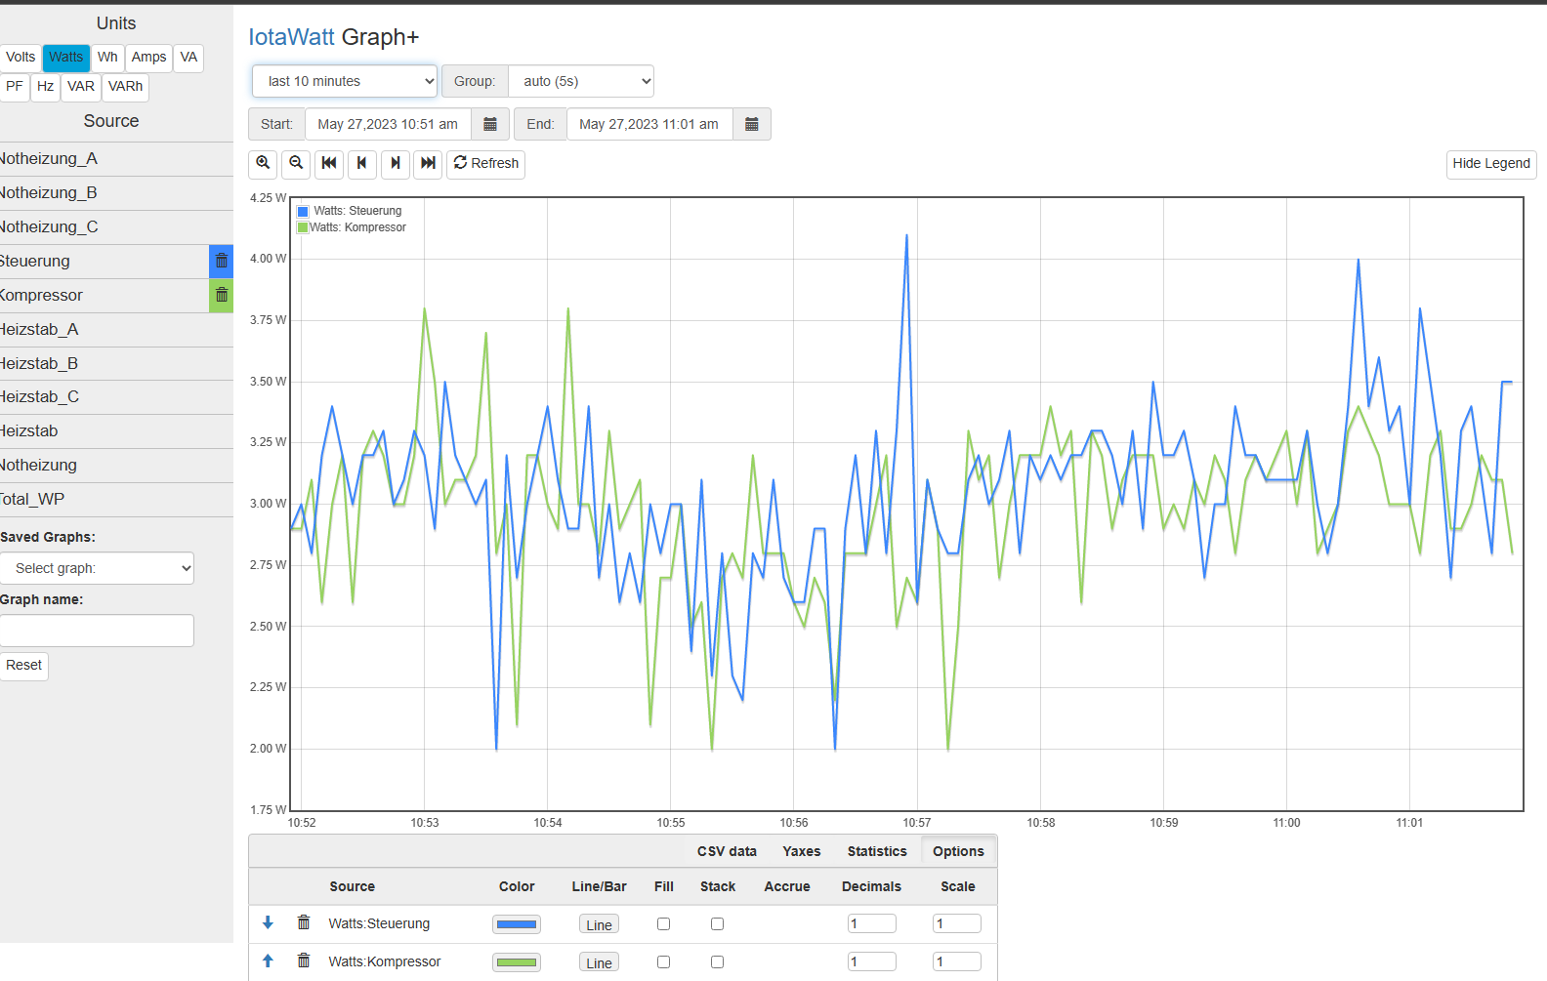Click legend entry Watts: Kompressor
This screenshot has width=1547, height=981.
(x=357, y=227)
